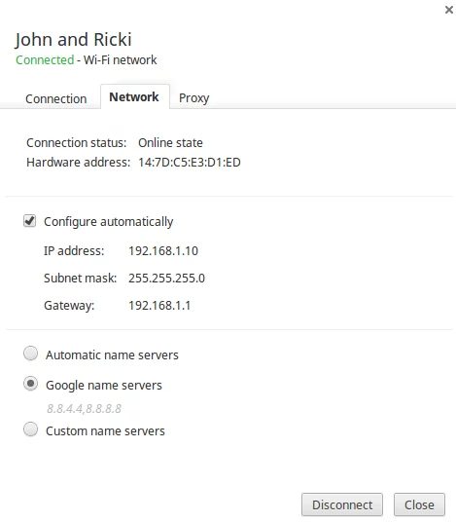This screenshot has width=456, height=522.
Task: Click the Disconnect button
Action: click(x=342, y=504)
